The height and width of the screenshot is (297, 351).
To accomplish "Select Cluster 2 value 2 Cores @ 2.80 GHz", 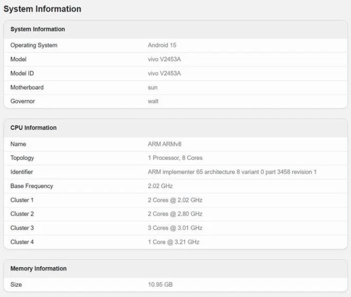I will click(175, 214).
